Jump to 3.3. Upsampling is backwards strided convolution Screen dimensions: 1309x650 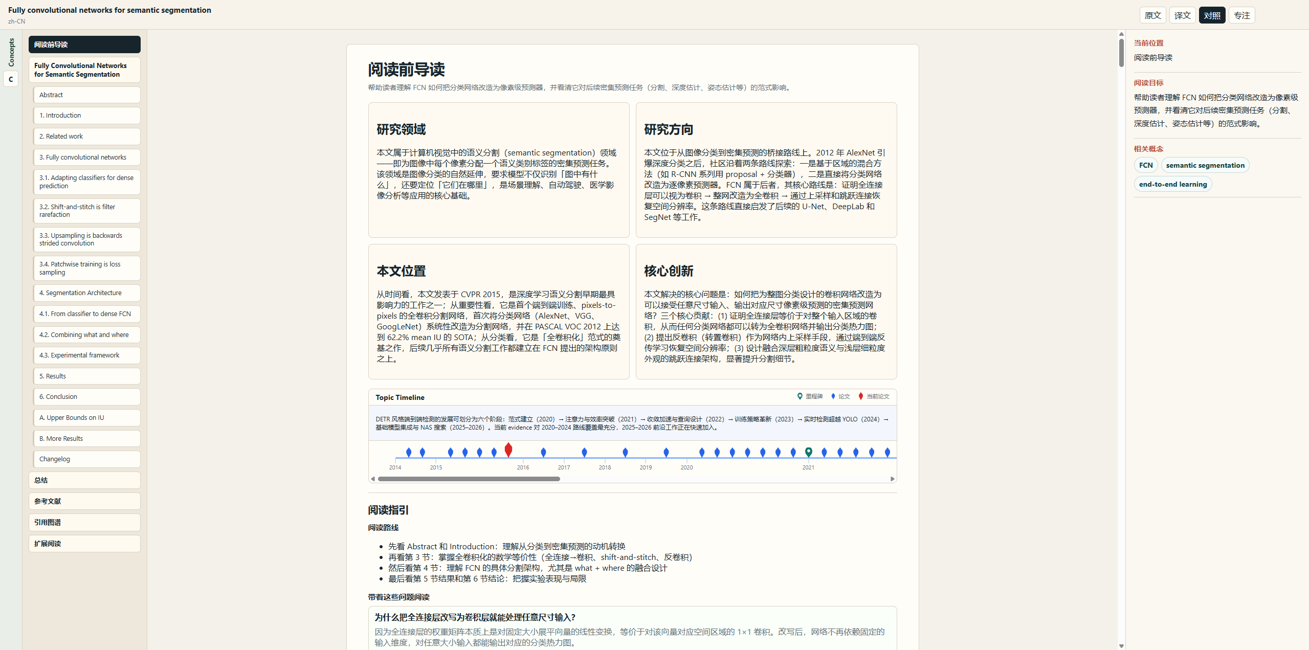coord(86,239)
